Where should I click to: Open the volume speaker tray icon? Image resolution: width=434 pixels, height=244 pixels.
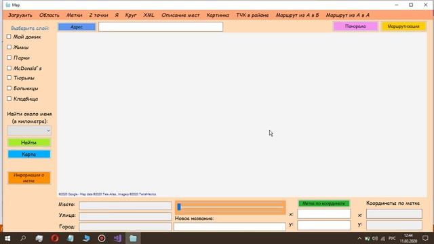pos(375,238)
